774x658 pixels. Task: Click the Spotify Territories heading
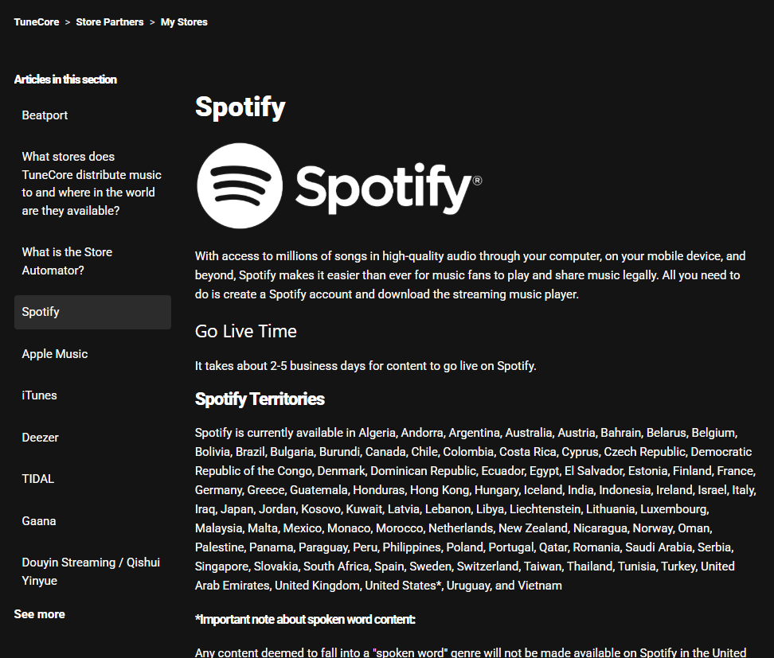(258, 399)
